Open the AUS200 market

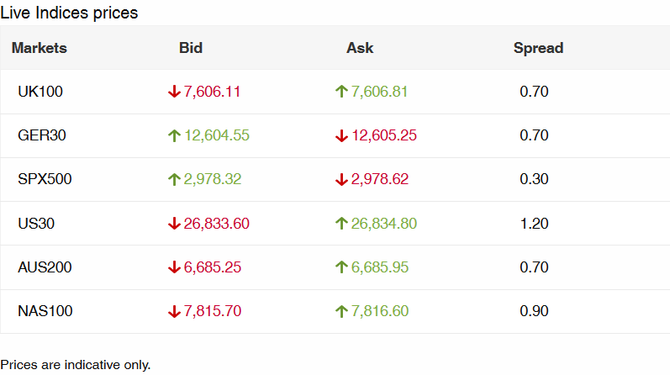click(45, 267)
